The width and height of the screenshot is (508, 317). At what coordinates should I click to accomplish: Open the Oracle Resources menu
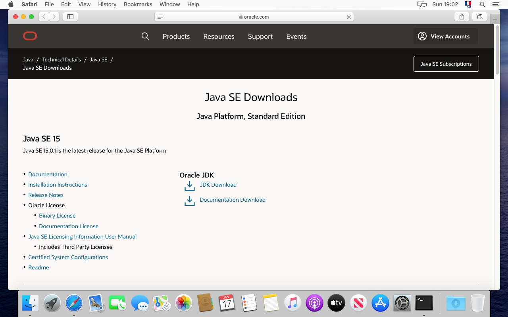point(219,36)
